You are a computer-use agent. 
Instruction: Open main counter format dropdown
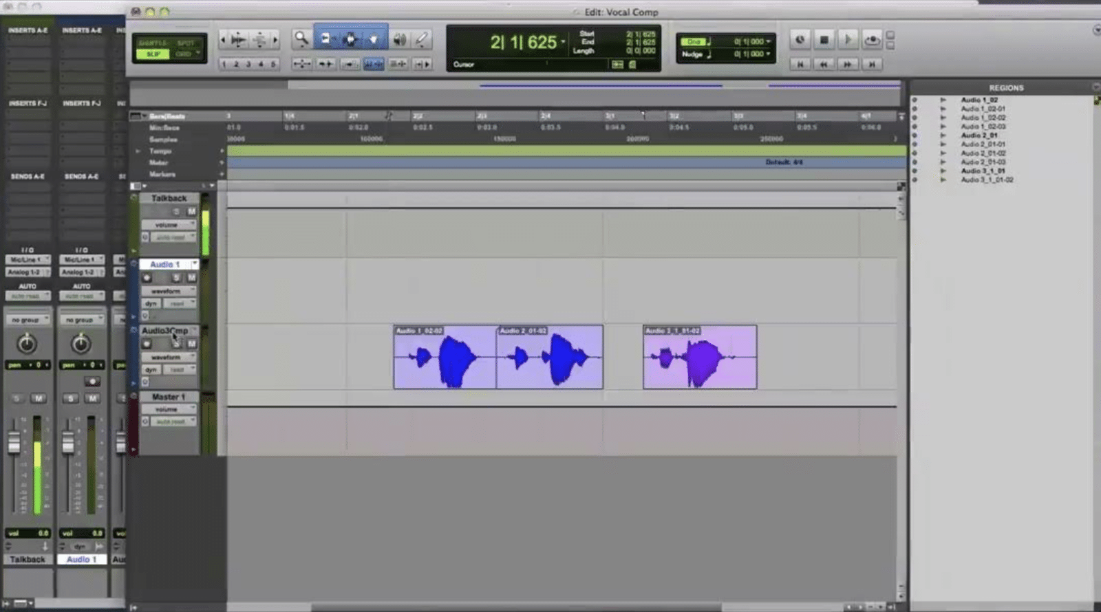(563, 42)
